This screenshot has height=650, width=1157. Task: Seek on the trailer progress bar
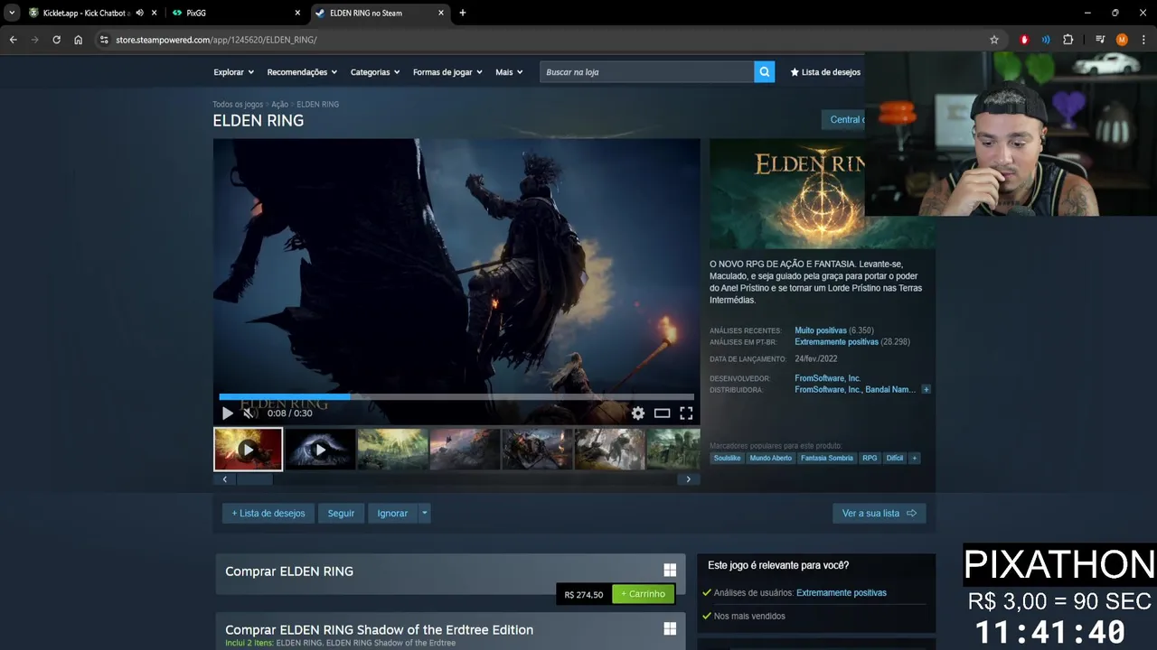pos(456,396)
